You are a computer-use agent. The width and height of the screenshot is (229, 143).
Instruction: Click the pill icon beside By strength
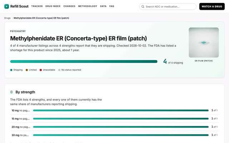[11, 92]
